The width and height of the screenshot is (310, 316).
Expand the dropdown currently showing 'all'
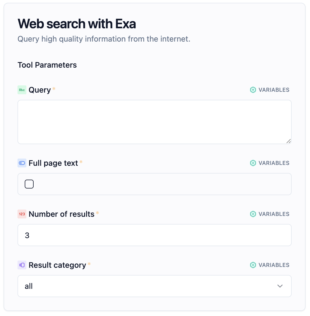[x=154, y=286]
